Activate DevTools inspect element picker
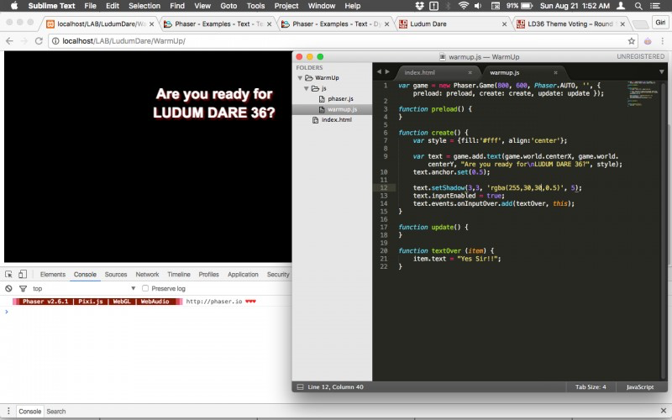This screenshot has width=672, height=420. 8,275
